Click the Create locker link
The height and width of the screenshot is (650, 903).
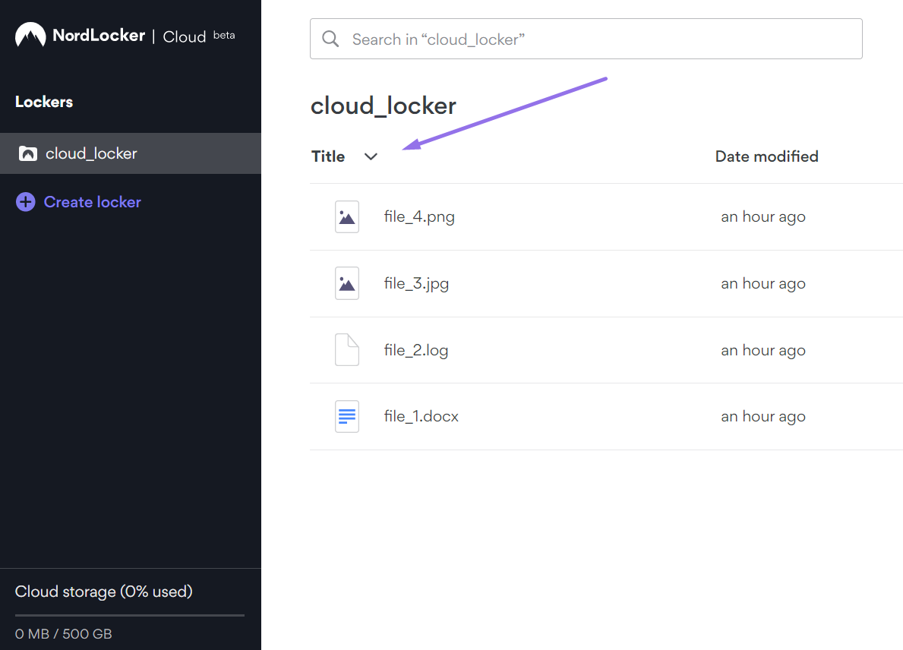pyautogui.click(x=93, y=202)
